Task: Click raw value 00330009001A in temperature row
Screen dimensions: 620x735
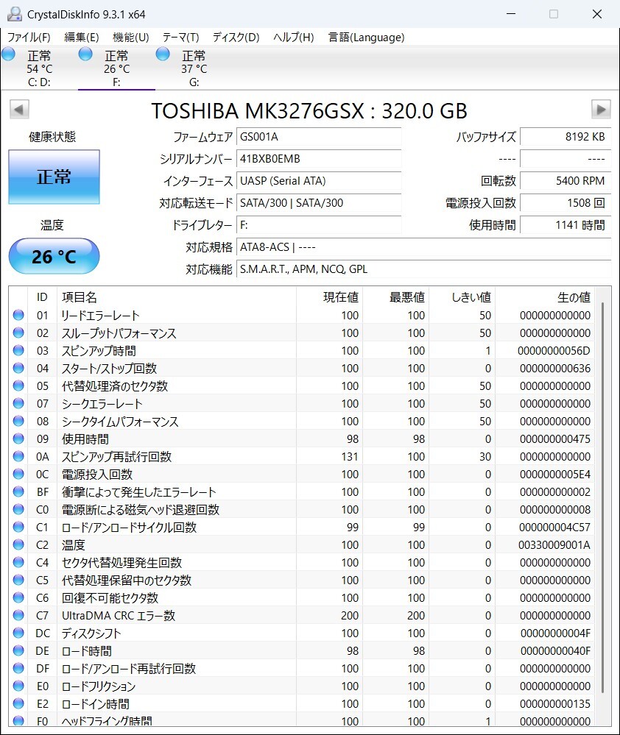Action: [x=554, y=544]
